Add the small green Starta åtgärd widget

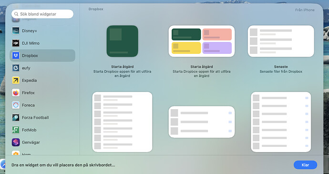[x=123, y=41]
